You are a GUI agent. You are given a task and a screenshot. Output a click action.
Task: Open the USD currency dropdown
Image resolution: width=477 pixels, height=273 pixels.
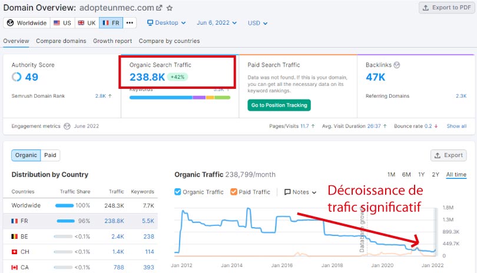point(257,23)
